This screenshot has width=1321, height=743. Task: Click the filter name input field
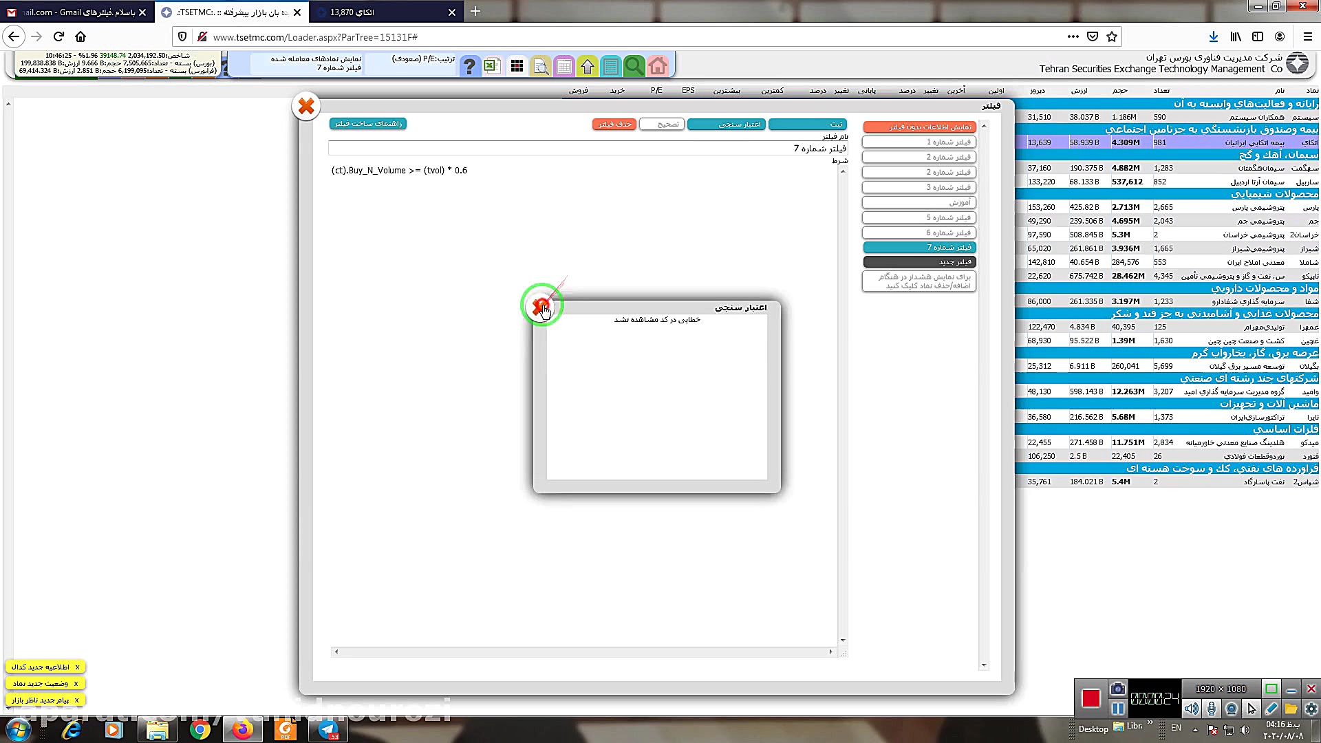pos(588,149)
